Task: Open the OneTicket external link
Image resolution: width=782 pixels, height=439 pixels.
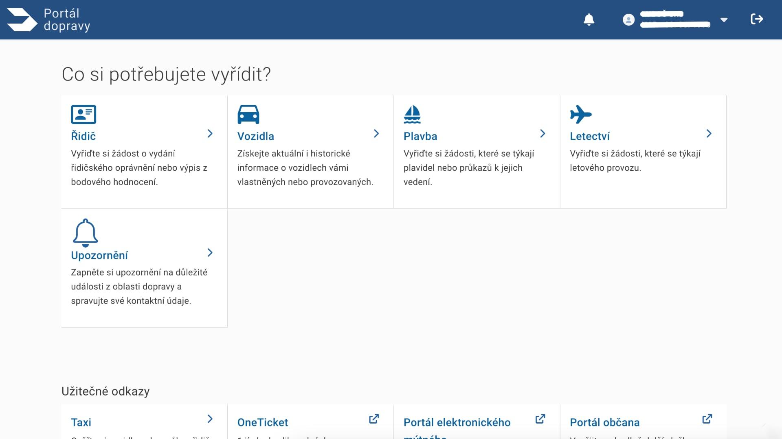Action: (x=263, y=422)
